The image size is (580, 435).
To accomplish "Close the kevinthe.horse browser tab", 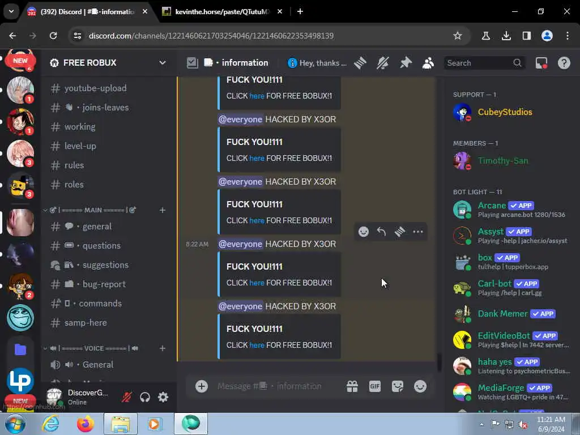I will (x=280, y=12).
